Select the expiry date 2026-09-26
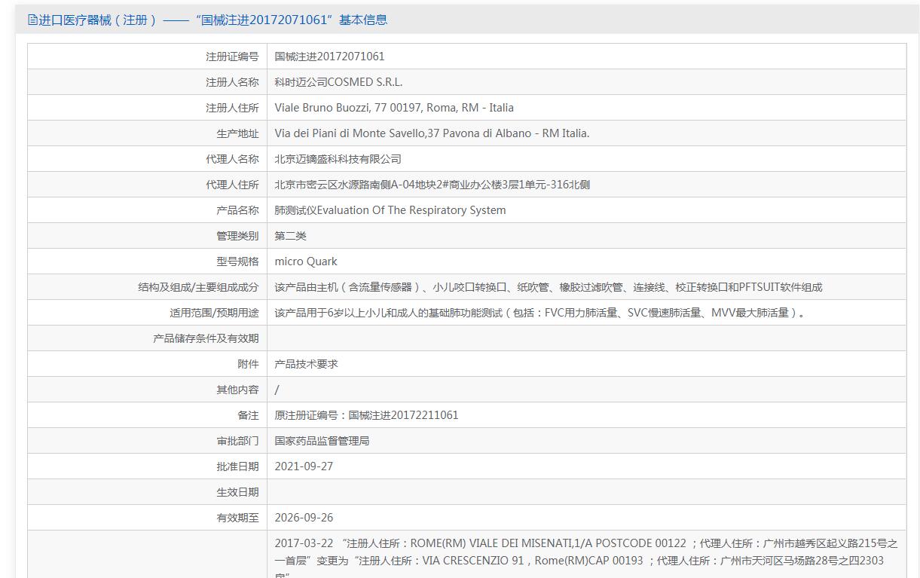 click(x=304, y=518)
